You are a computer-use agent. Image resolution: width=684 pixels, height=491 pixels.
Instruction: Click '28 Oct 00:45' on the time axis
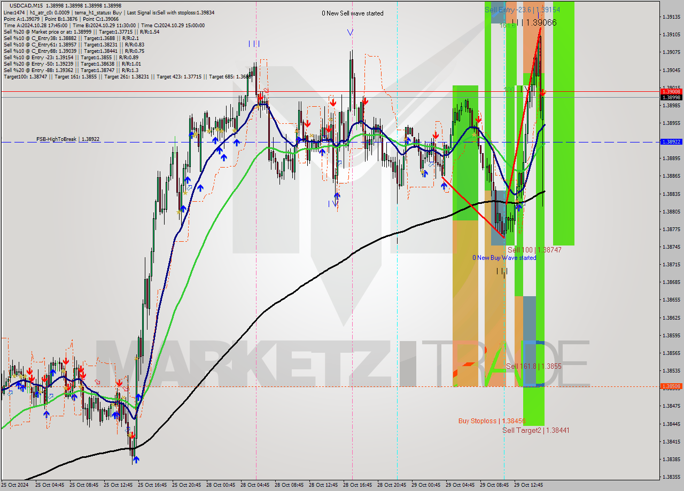(x=221, y=485)
